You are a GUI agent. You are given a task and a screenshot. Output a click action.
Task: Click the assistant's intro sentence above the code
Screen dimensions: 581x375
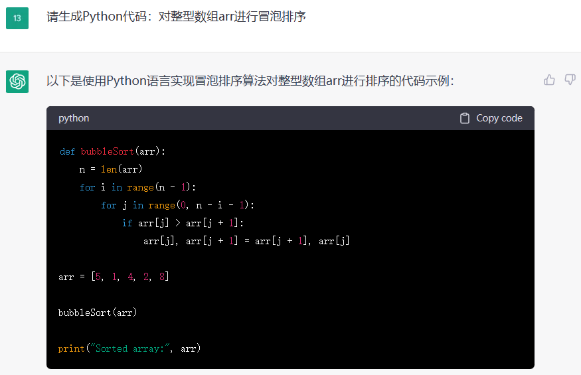click(250, 81)
